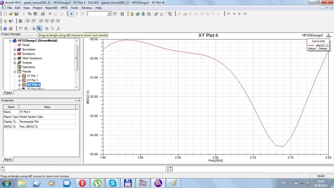Toggle the active zoom-out camera tool
Image resolution: width=334 pixels, height=188 pixels.
39,28
